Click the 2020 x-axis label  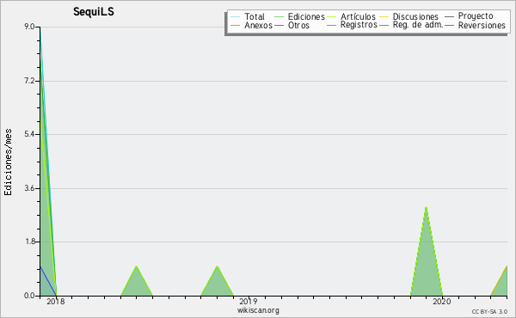pyautogui.click(x=442, y=302)
